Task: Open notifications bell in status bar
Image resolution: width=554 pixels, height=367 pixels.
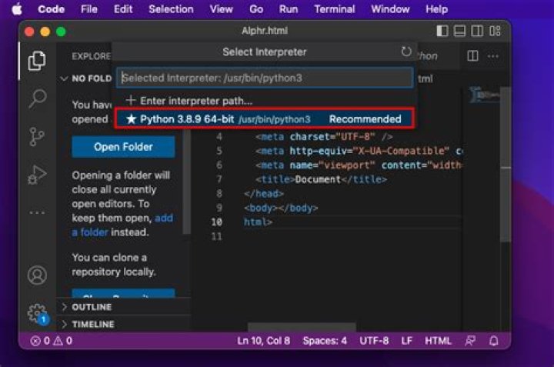Action: [x=494, y=340]
